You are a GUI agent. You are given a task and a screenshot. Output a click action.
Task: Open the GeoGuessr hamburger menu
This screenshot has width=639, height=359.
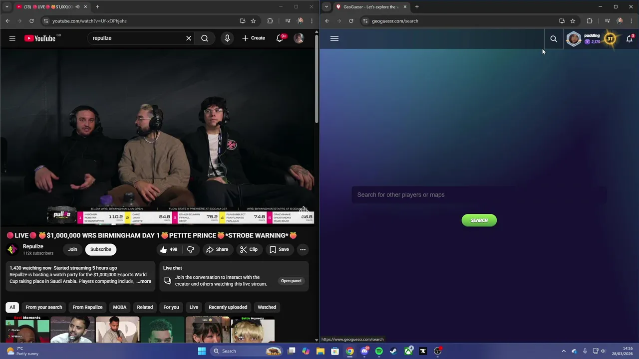pyautogui.click(x=334, y=38)
